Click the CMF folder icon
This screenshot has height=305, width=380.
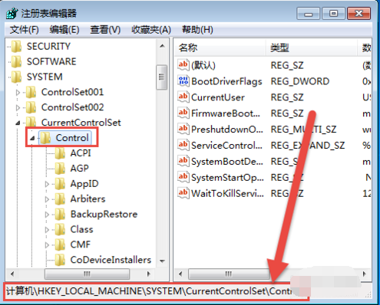click(x=61, y=244)
